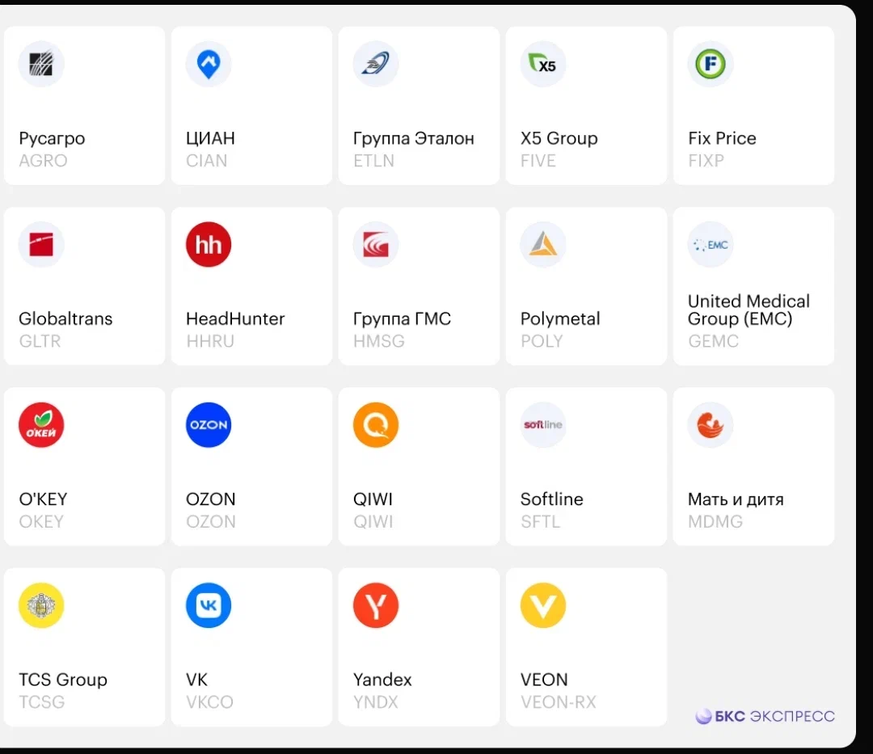Select the O'KEY name label
873x754 pixels.
click(x=43, y=499)
